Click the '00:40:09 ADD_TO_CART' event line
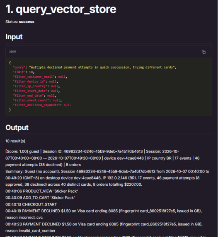Screen dimensions: 218x237 coord(40,198)
